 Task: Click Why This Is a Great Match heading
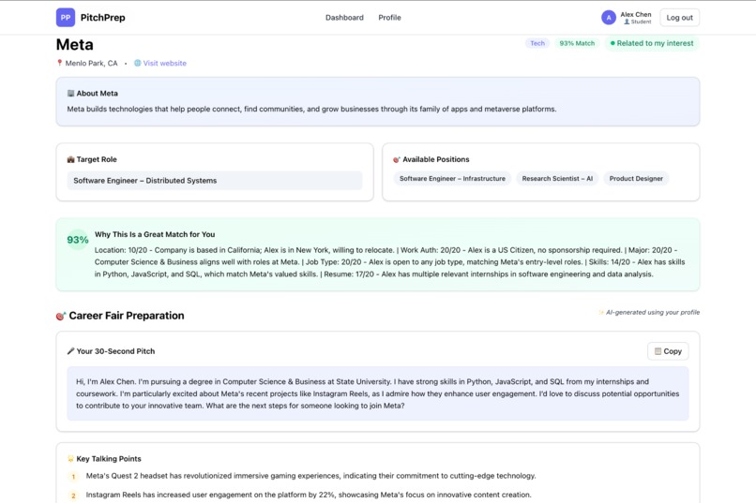tap(155, 234)
